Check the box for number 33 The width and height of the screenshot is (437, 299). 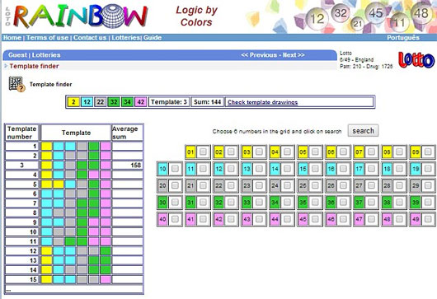259,202
